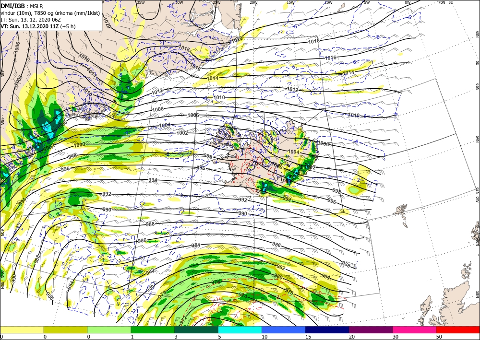Click the legend scale value 20
480x340 pixels.
coord(352,337)
